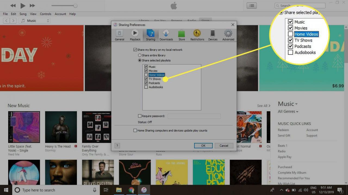Open the Support quick link

pos(312,136)
